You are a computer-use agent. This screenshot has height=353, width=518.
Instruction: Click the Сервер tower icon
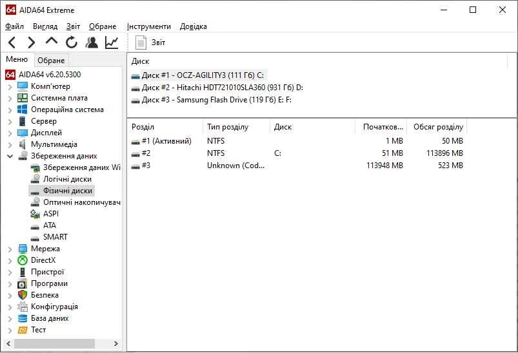point(23,121)
